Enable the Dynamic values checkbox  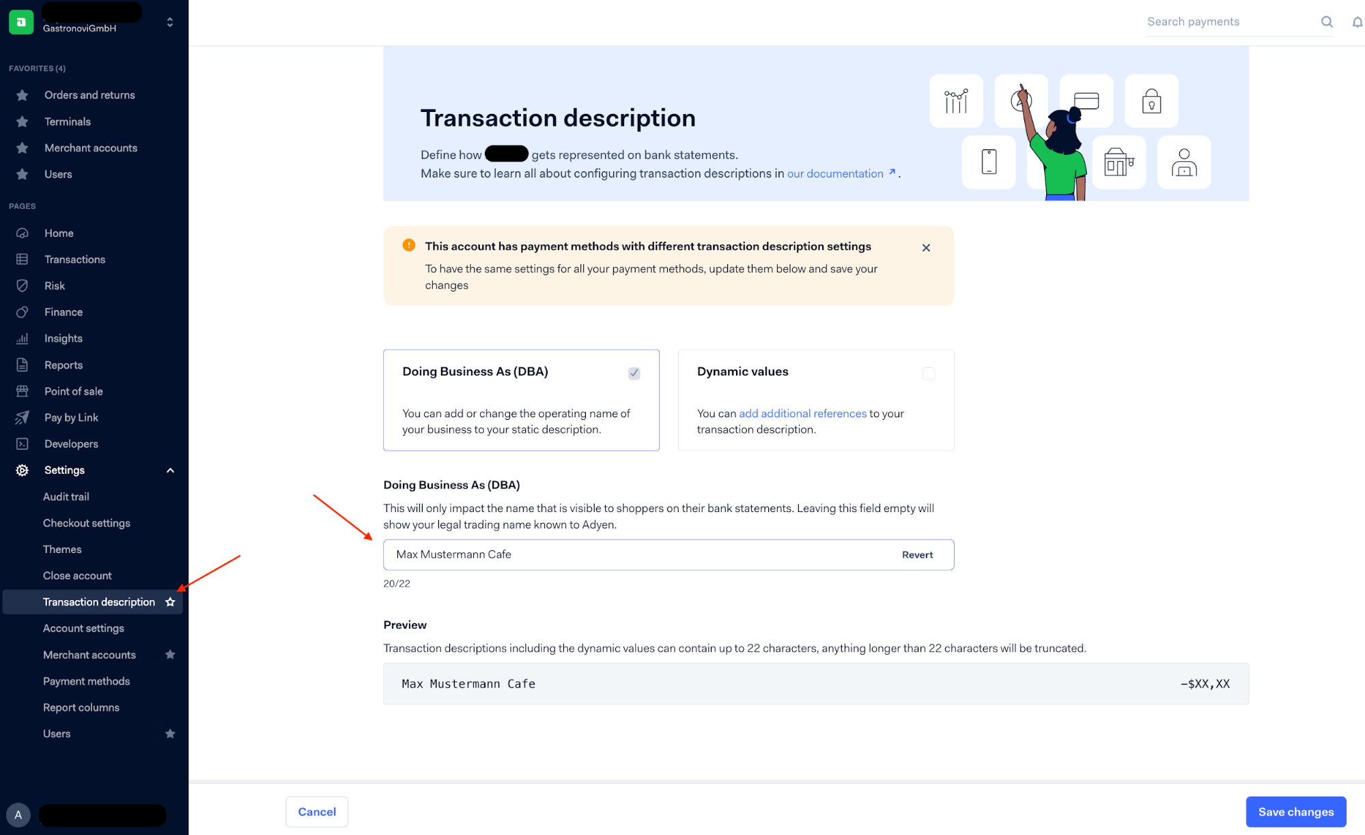[927, 371]
